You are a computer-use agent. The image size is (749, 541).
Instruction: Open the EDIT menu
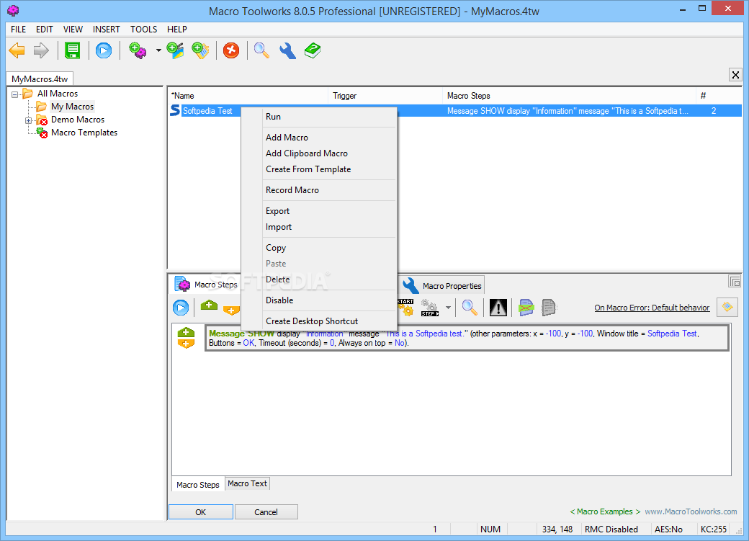coord(45,29)
